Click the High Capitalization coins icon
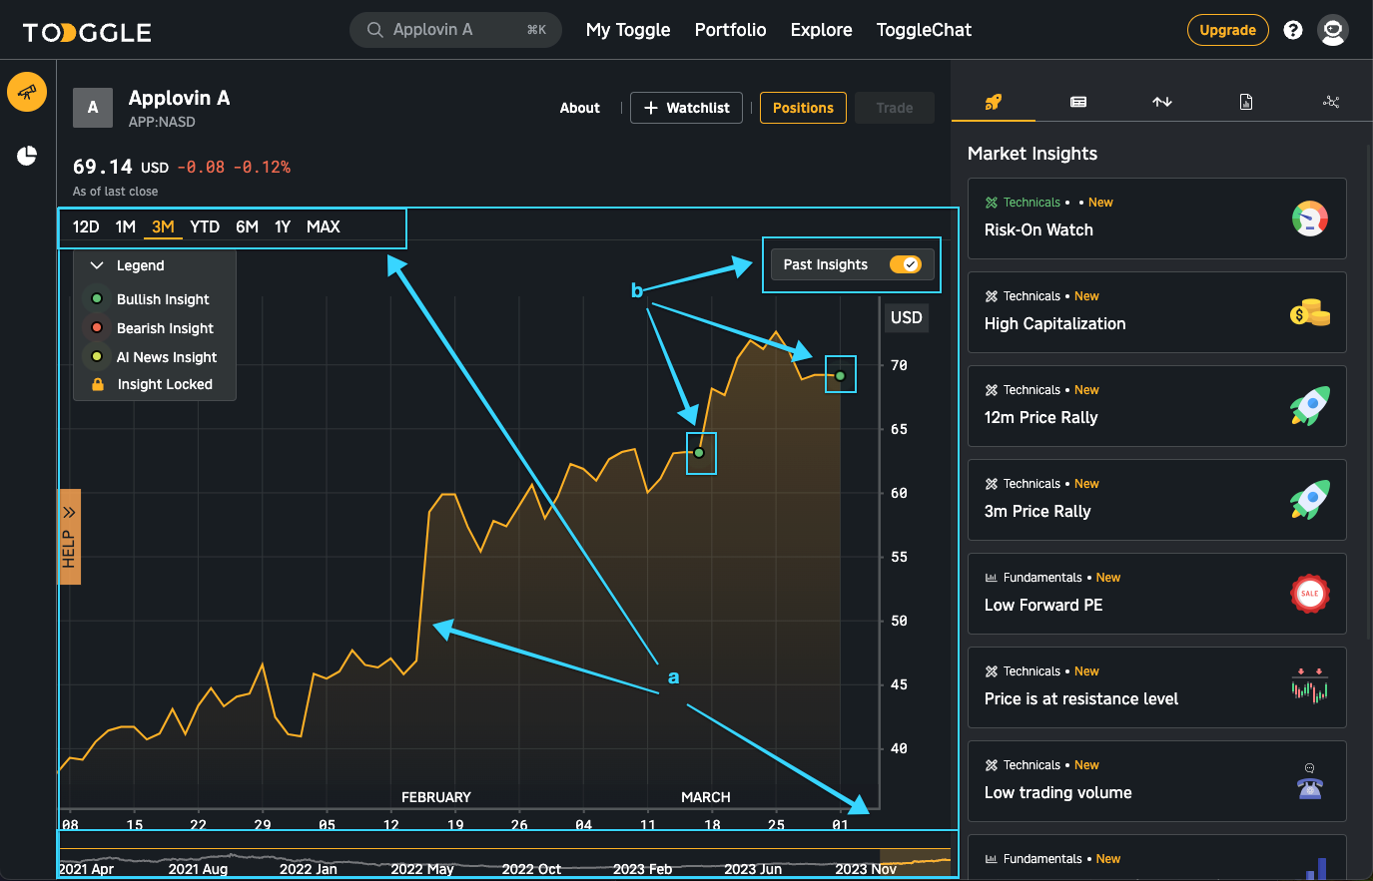Viewport: 1373px width, 881px height. point(1309,312)
